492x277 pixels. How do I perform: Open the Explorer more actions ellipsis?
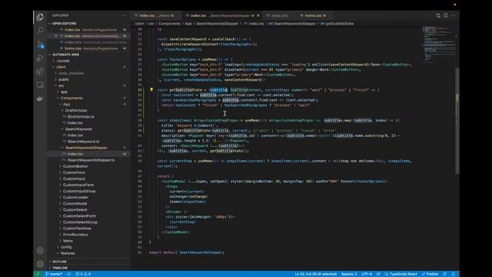point(125,15)
